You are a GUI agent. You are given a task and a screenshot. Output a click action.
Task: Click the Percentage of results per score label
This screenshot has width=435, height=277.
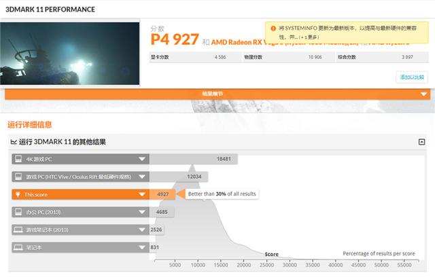379,253
